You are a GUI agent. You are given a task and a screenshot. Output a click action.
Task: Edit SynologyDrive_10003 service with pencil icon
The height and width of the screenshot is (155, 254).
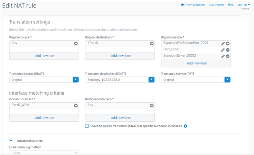coord(223,56)
